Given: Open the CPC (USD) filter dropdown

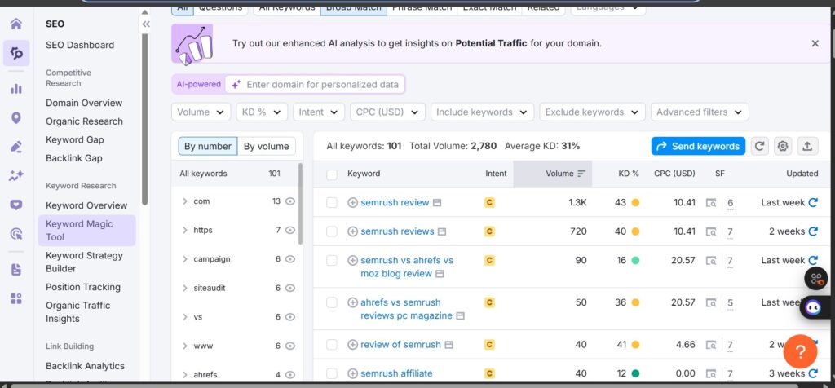Looking at the screenshot, I should coord(387,112).
